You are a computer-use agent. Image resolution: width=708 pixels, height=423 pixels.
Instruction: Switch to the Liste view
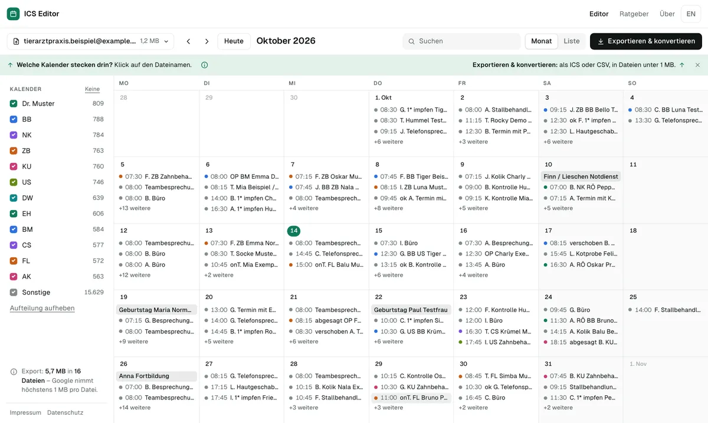[572, 41]
